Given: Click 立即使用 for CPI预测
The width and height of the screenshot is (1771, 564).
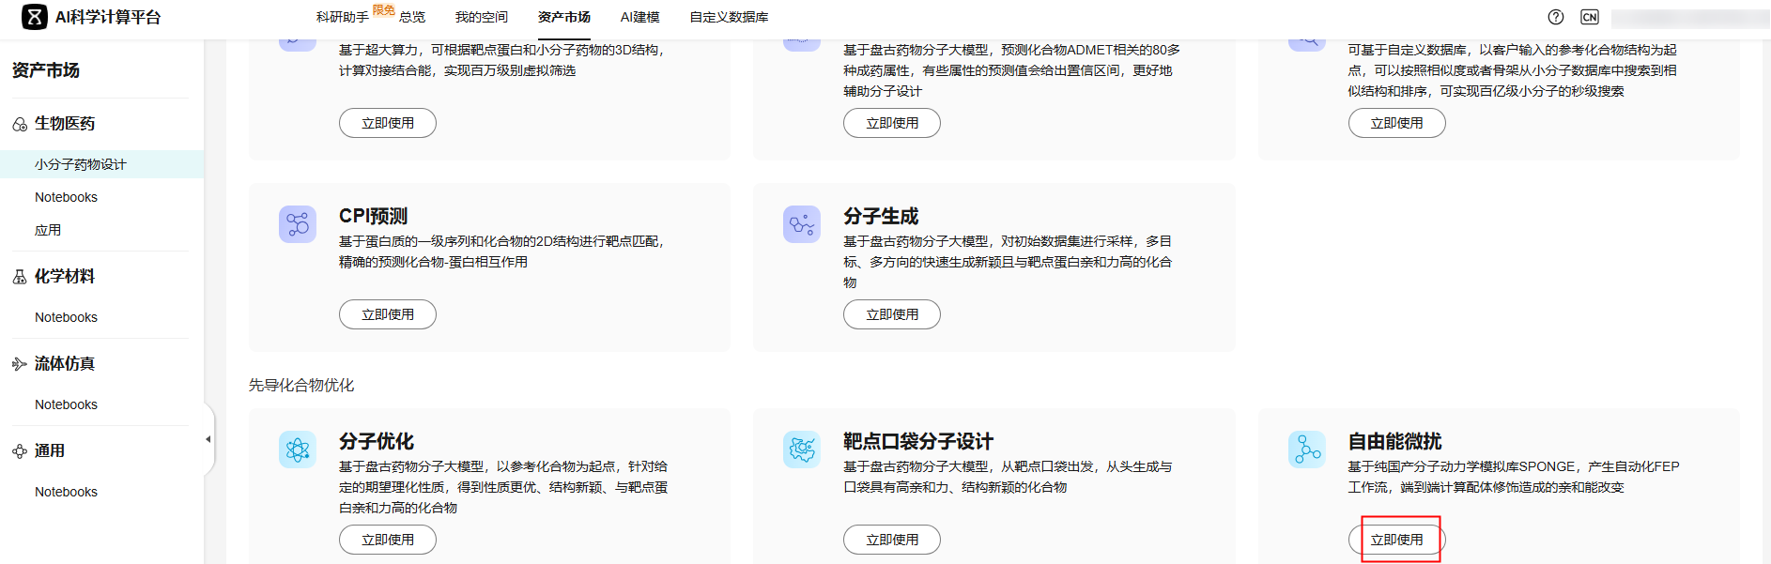Looking at the screenshot, I should [x=388, y=314].
